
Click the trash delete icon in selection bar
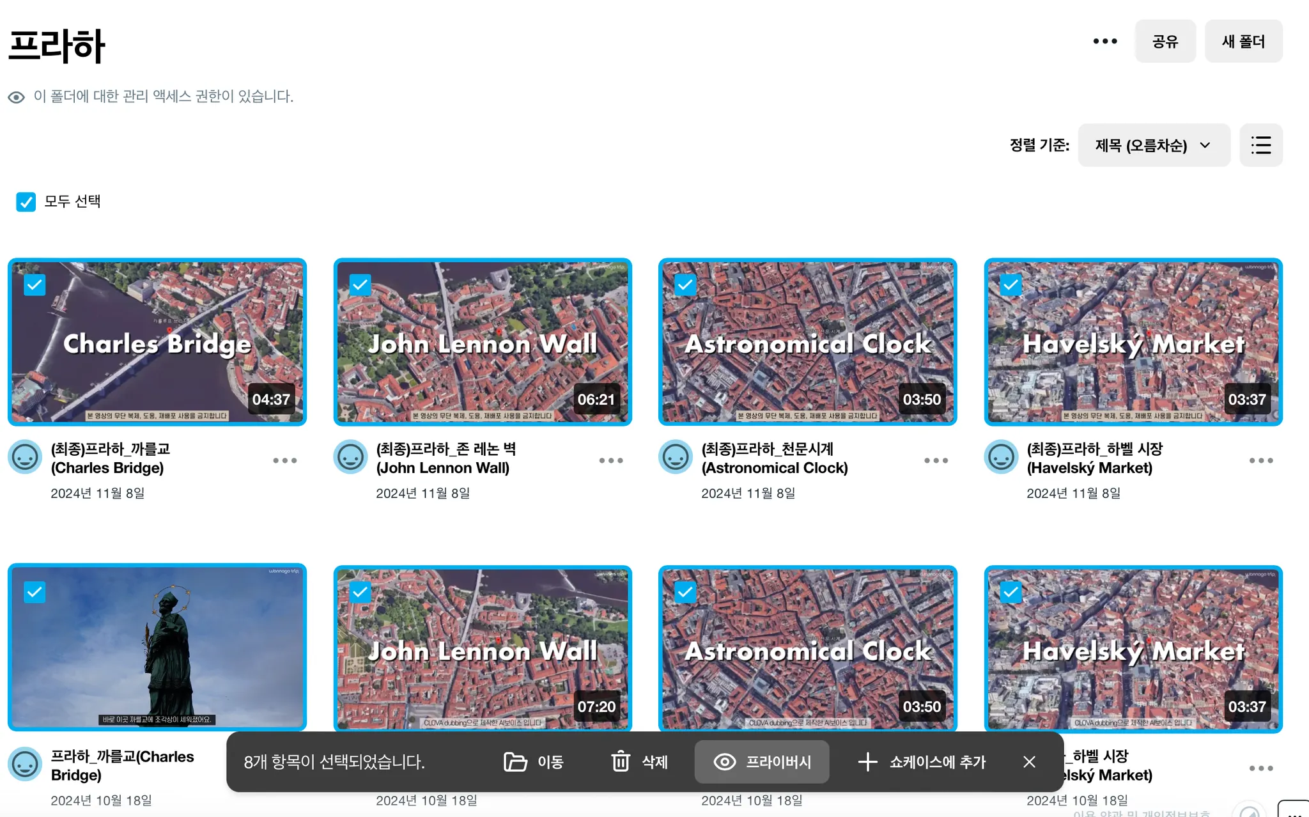tap(621, 761)
